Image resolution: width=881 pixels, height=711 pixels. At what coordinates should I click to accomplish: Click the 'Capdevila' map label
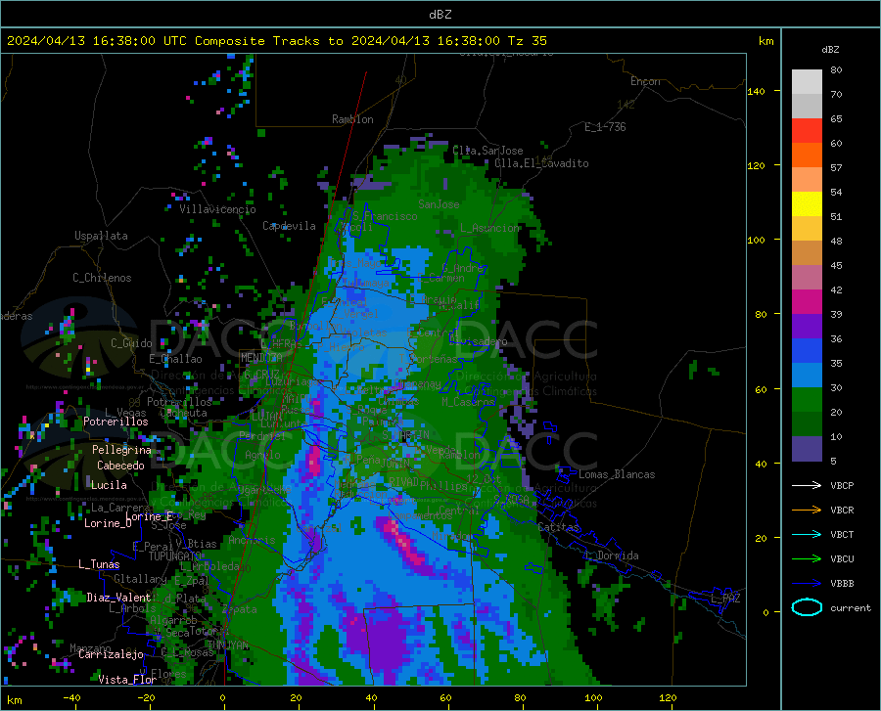click(289, 226)
